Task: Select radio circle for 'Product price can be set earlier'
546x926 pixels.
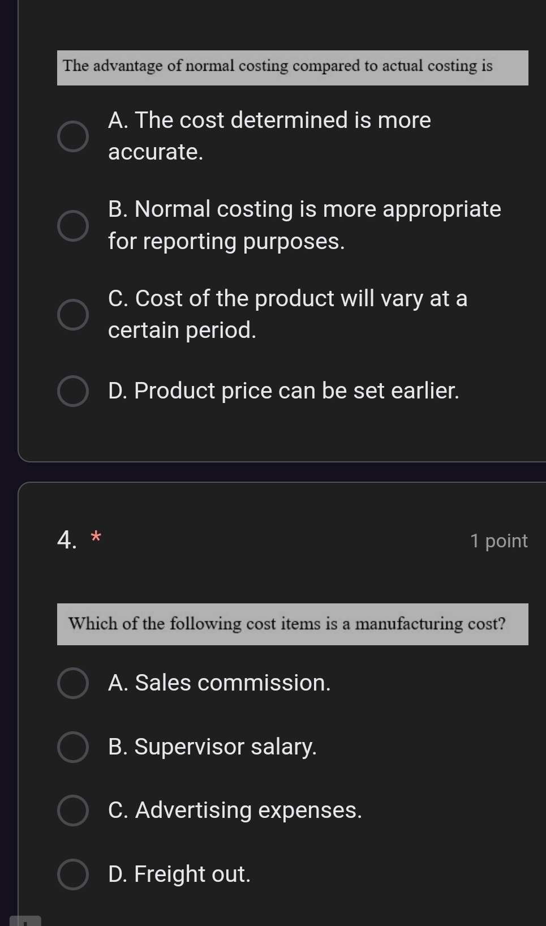Action: [x=73, y=391]
